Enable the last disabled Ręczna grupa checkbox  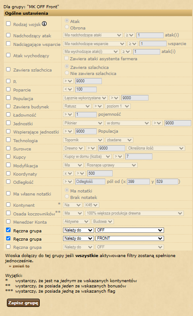8,247
